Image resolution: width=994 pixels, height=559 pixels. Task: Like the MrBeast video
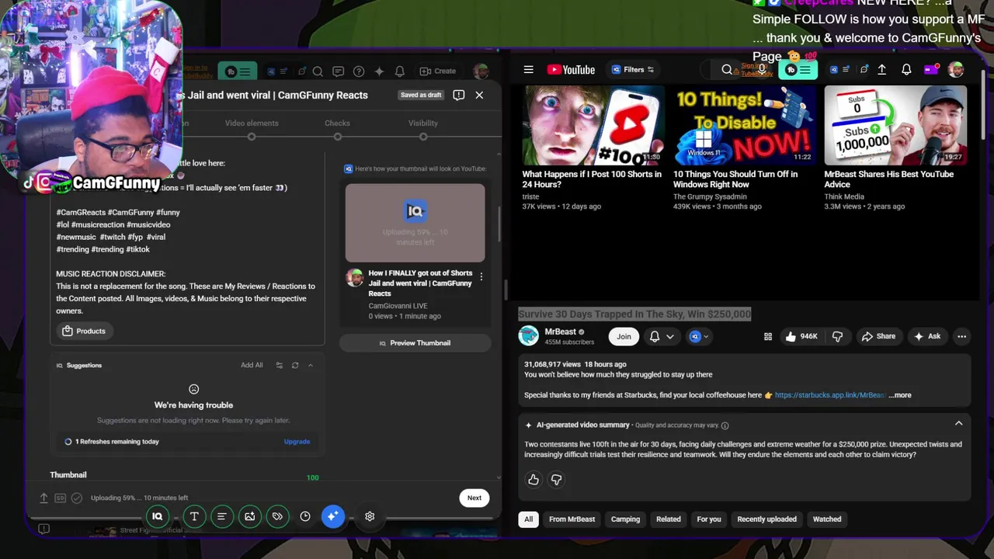[x=802, y=336]
